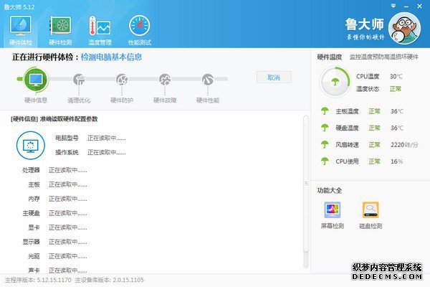This screenshot has width=430, height=287.
Task: Click the 主程序版本 status text
Action: click(38, 280)
